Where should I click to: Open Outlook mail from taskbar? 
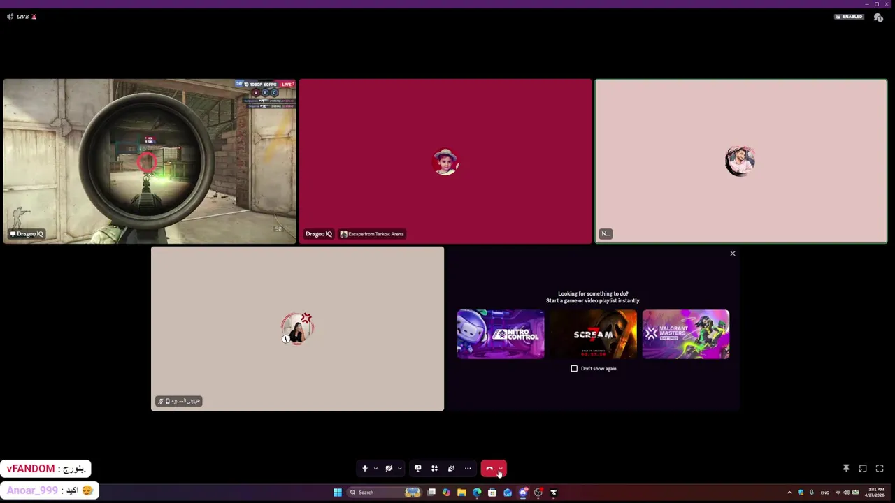(x=508, y=493)
